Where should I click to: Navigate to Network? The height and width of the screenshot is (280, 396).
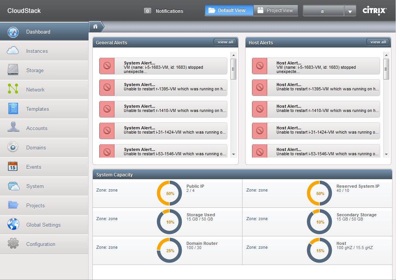tap(44, 90)
